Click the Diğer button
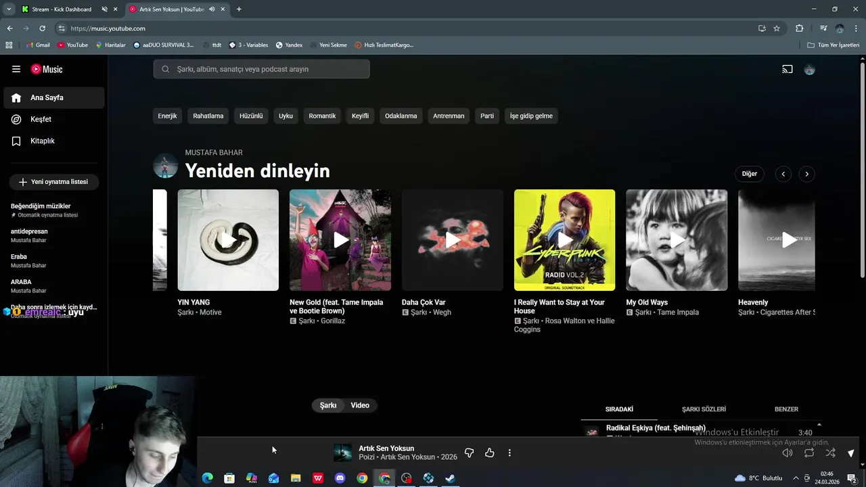 [749, 174]
